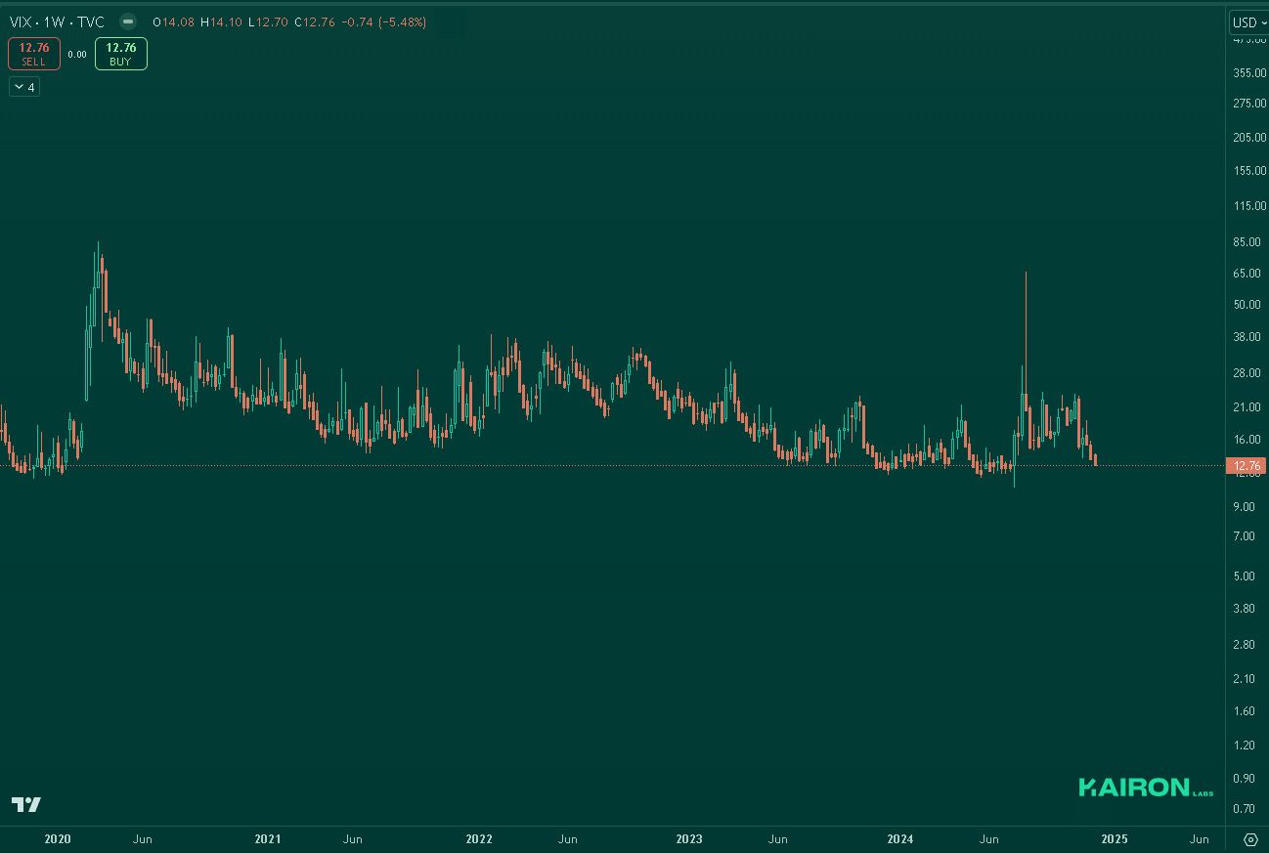Open chart settings via the gear icon
Screen dimensions: 1269x853
click(x=1251, y=839)
